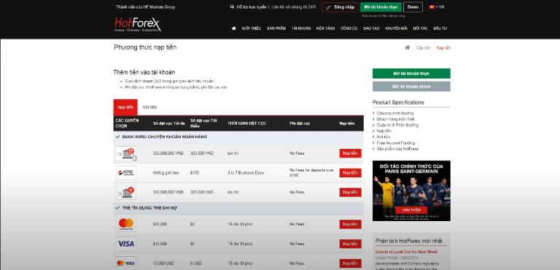The width and height of the screenshot is (560, 270).
Task: Collapse the Thẻ tín dụng/Thẻ ghi nợ section
Action: (x=117, y=208)
